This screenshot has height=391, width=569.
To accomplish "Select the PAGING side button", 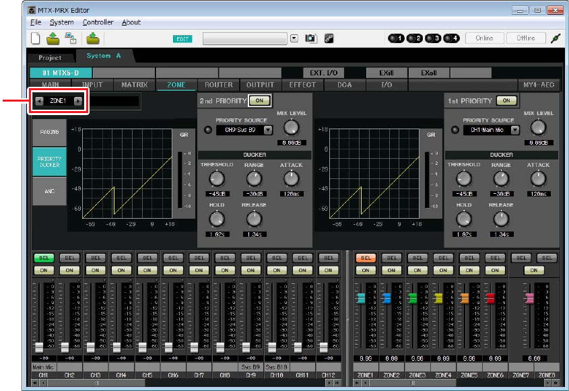I will click(x=48, y=132).
